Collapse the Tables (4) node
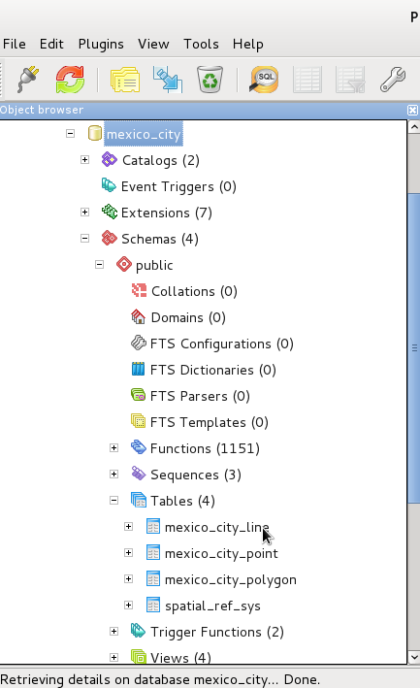This screenshot has width=420, height=688. tap(114, 500)
